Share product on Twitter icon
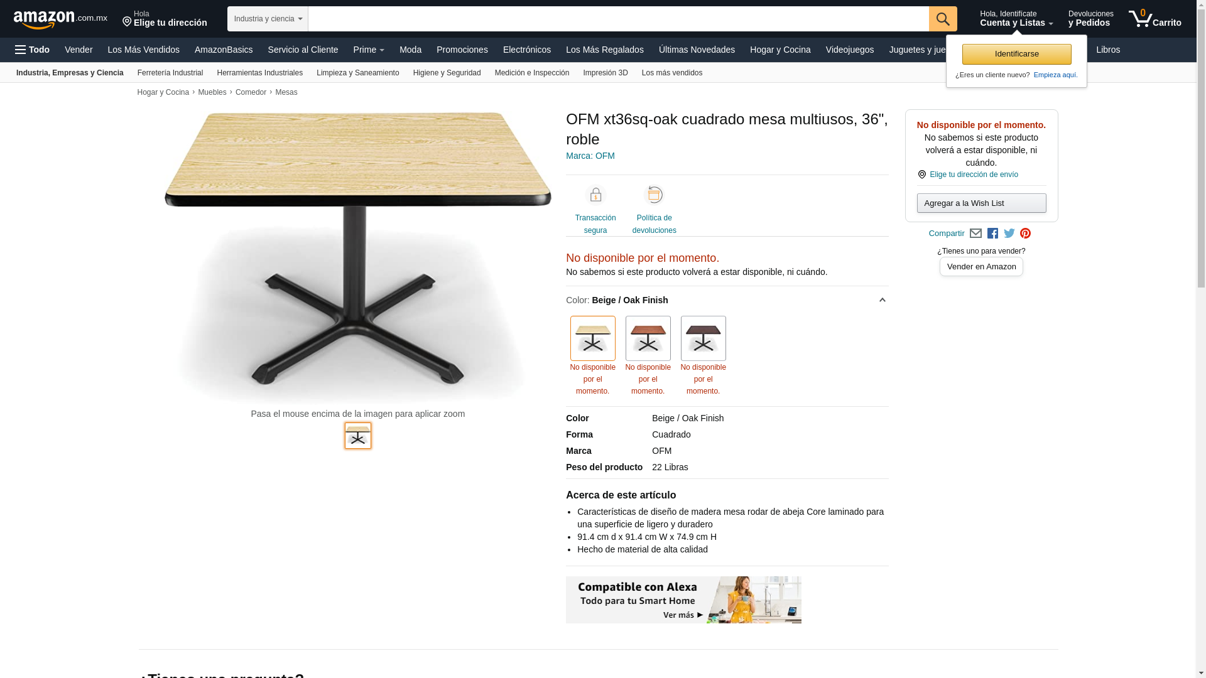 pyautogui.click(x=1009, y=234)
